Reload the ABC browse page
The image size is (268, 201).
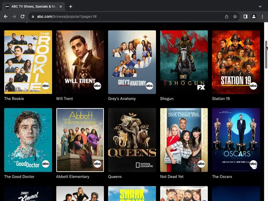(23, 16)
